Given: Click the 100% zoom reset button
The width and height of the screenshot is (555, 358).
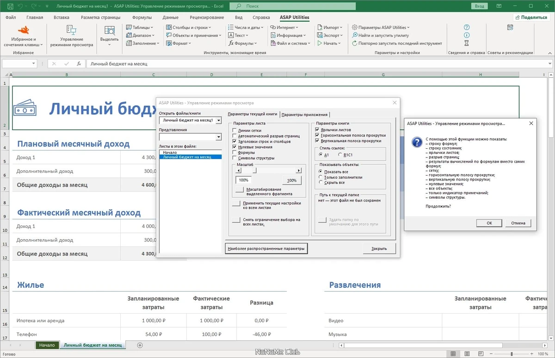Looking at the screenshot, I should [291, 180].
